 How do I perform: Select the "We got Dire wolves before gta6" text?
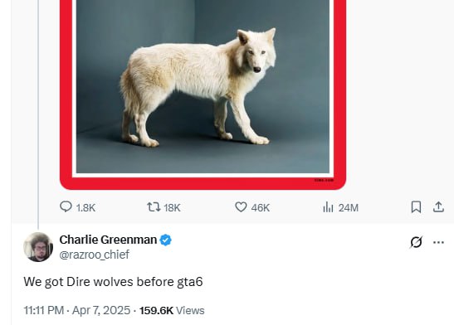pyautogui.click(x=113, y=282)
